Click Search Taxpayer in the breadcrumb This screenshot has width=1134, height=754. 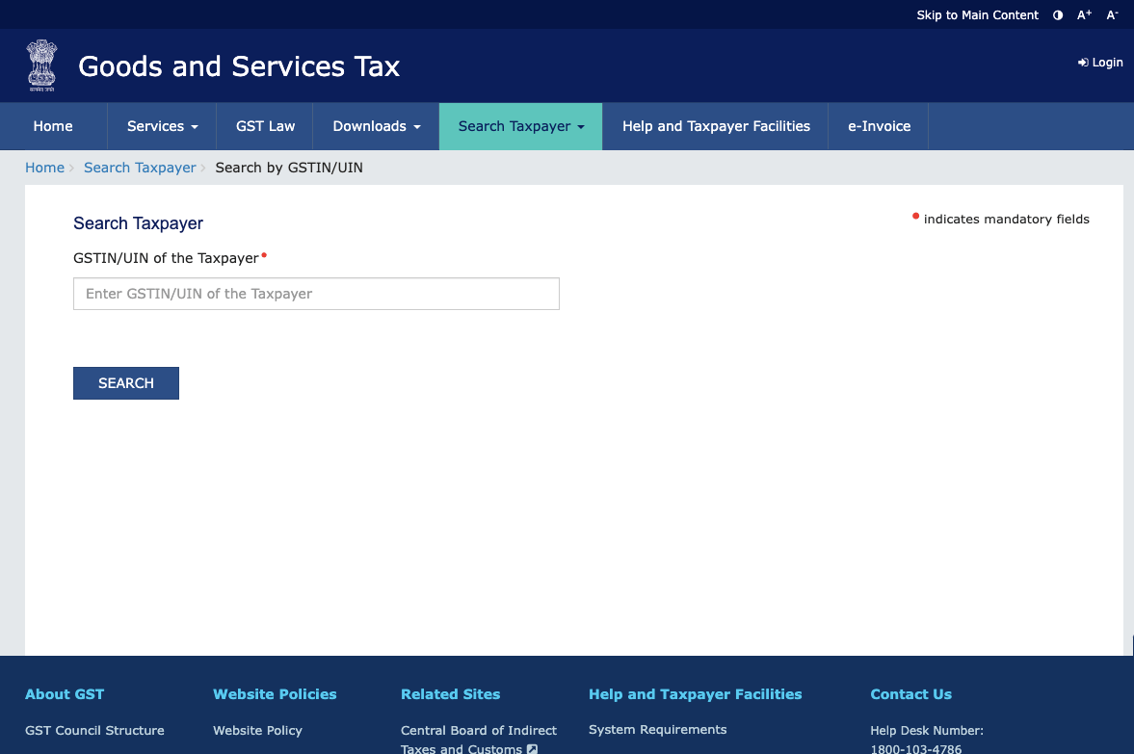140,168
